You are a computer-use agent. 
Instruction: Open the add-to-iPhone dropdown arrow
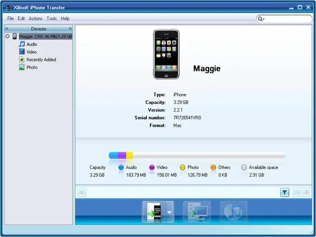(169, 212)
